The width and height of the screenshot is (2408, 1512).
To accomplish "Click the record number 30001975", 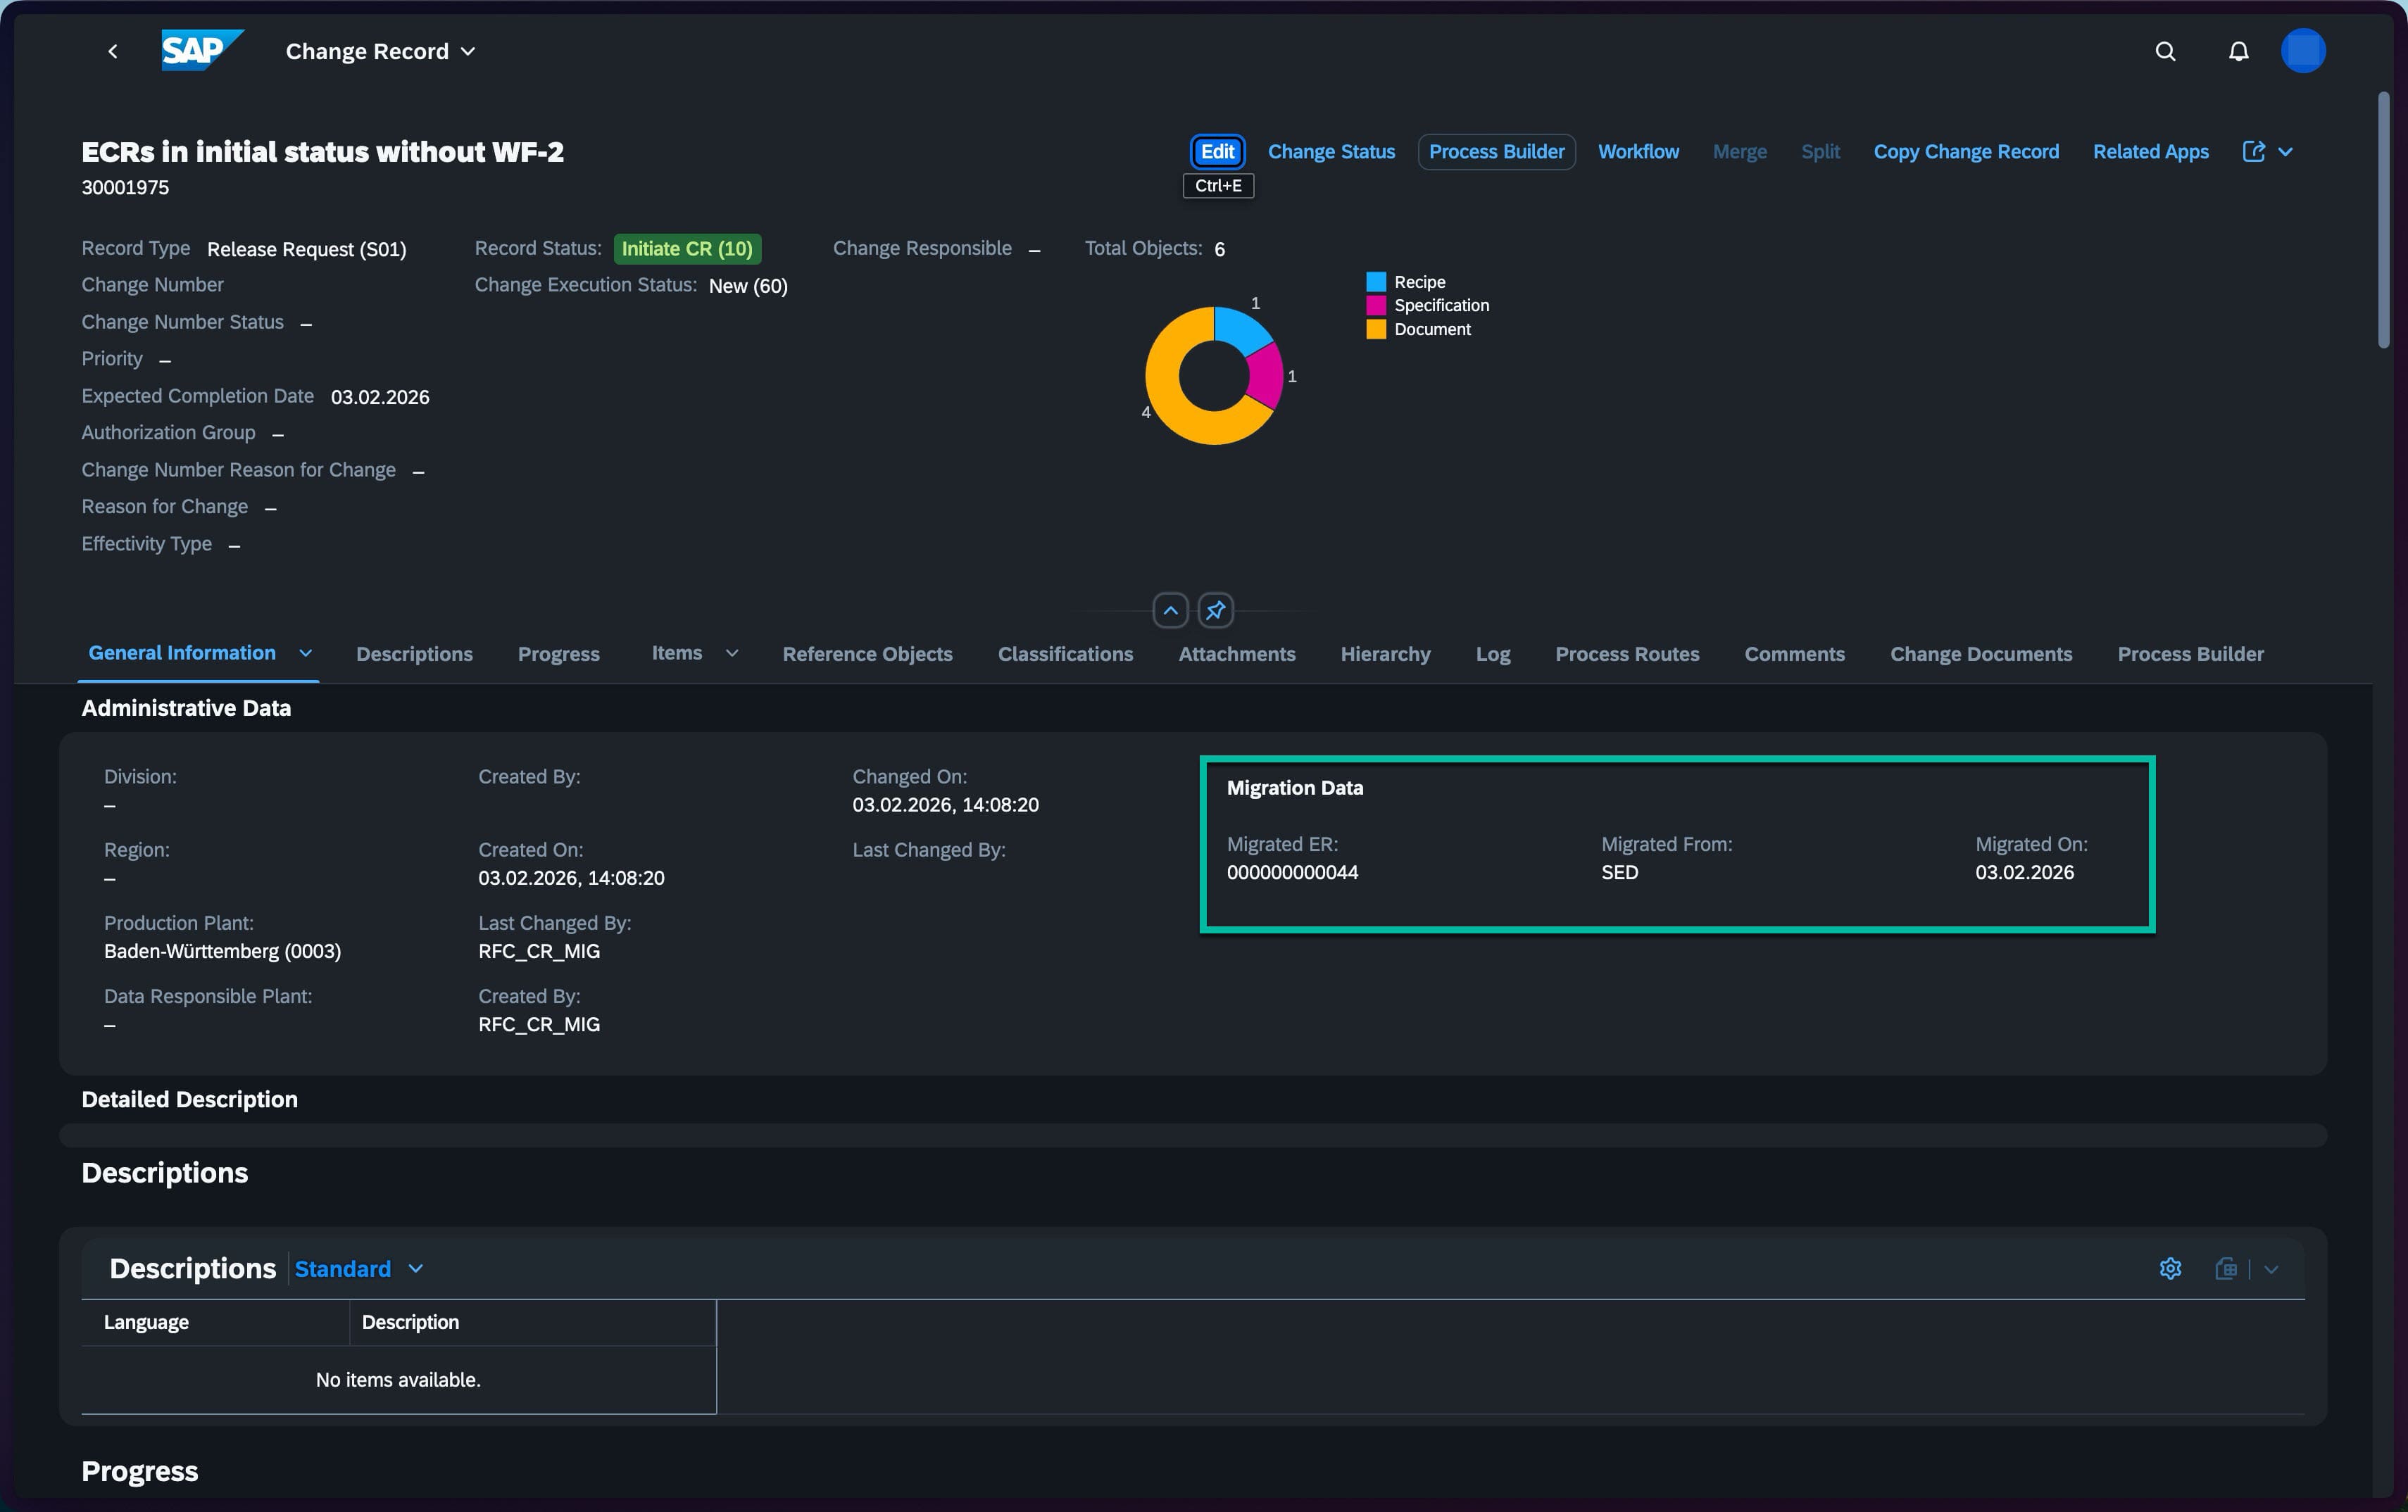I will pyautogui.click(x=125, y=188).
